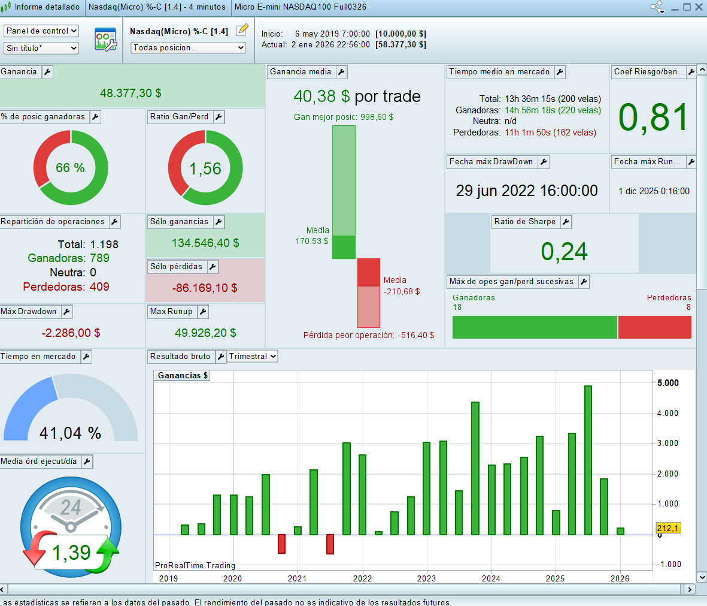707x606 pixels.
Task: Click the wrench icon next to Ganancia
Action: click(47, 72)
